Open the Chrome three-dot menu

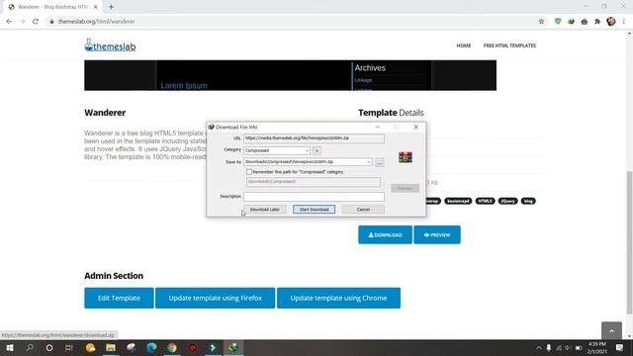(x=624, y=22)
